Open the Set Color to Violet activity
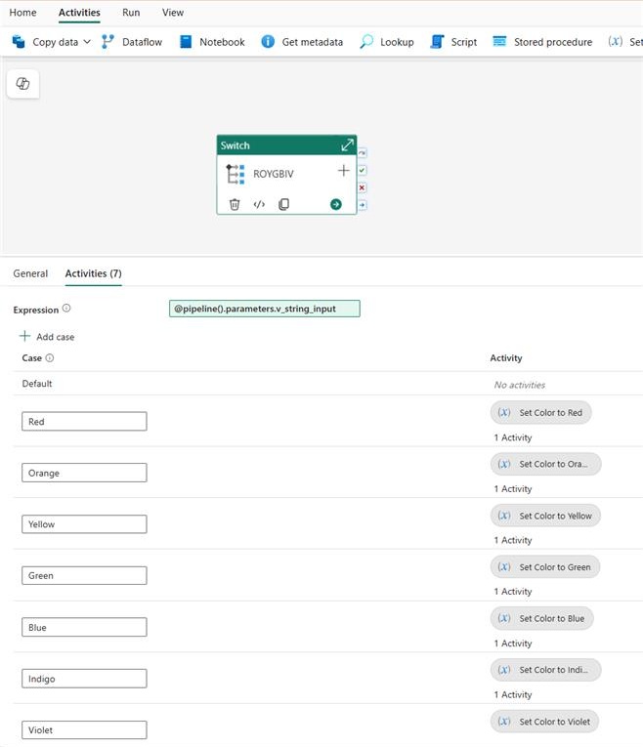Viewport: 643px width, 747px height. point(544,722)
